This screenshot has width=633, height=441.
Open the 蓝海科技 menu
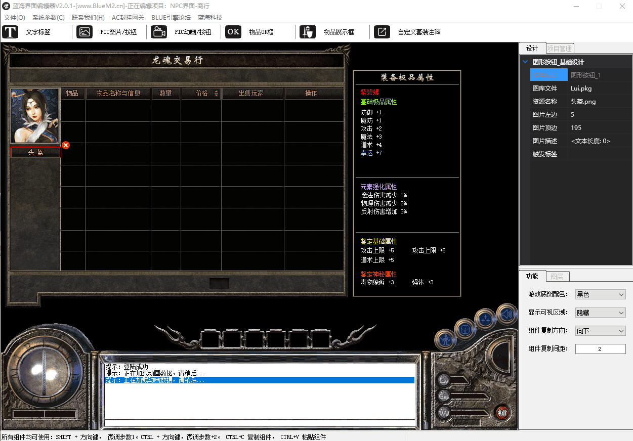tap(210, 18)
